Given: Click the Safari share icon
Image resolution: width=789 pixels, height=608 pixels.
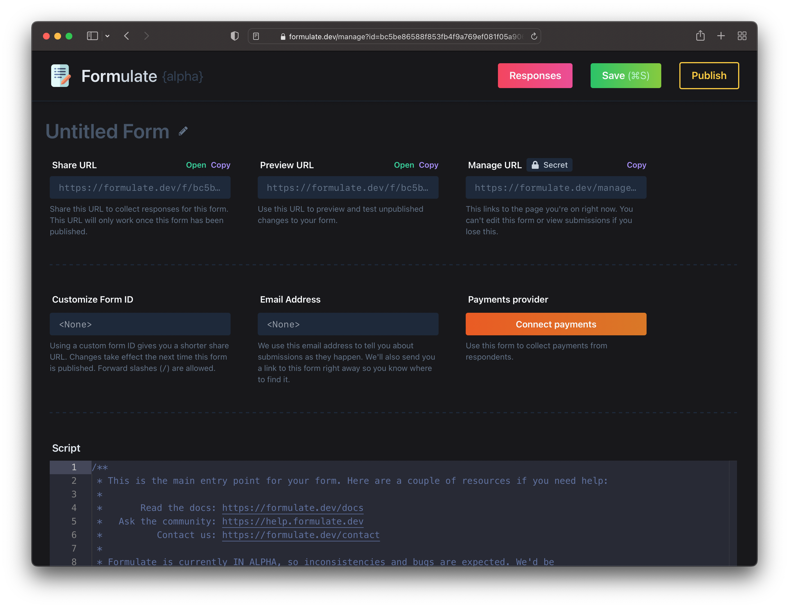Looking at the screenshot, I should pos(700,36).
